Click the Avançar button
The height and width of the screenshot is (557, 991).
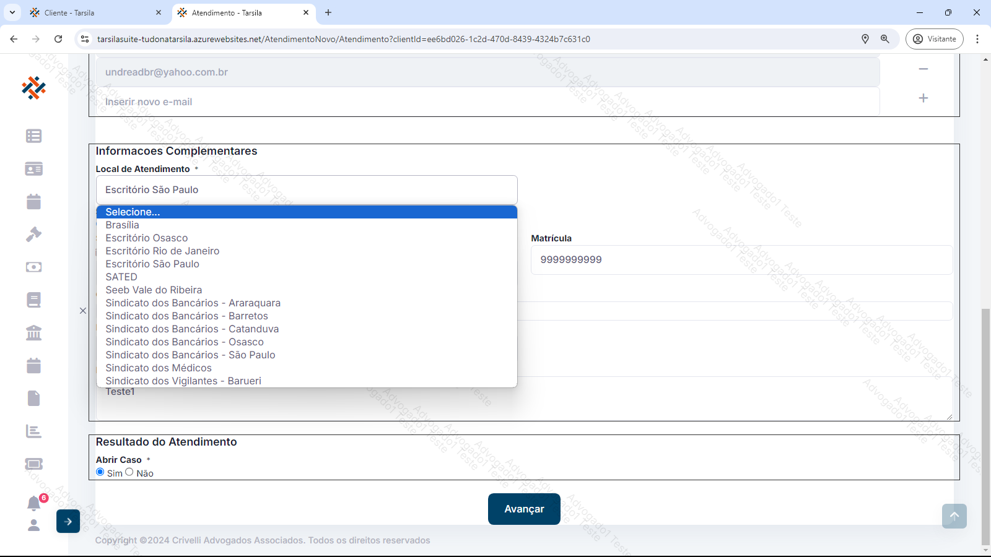click(524, 509)
